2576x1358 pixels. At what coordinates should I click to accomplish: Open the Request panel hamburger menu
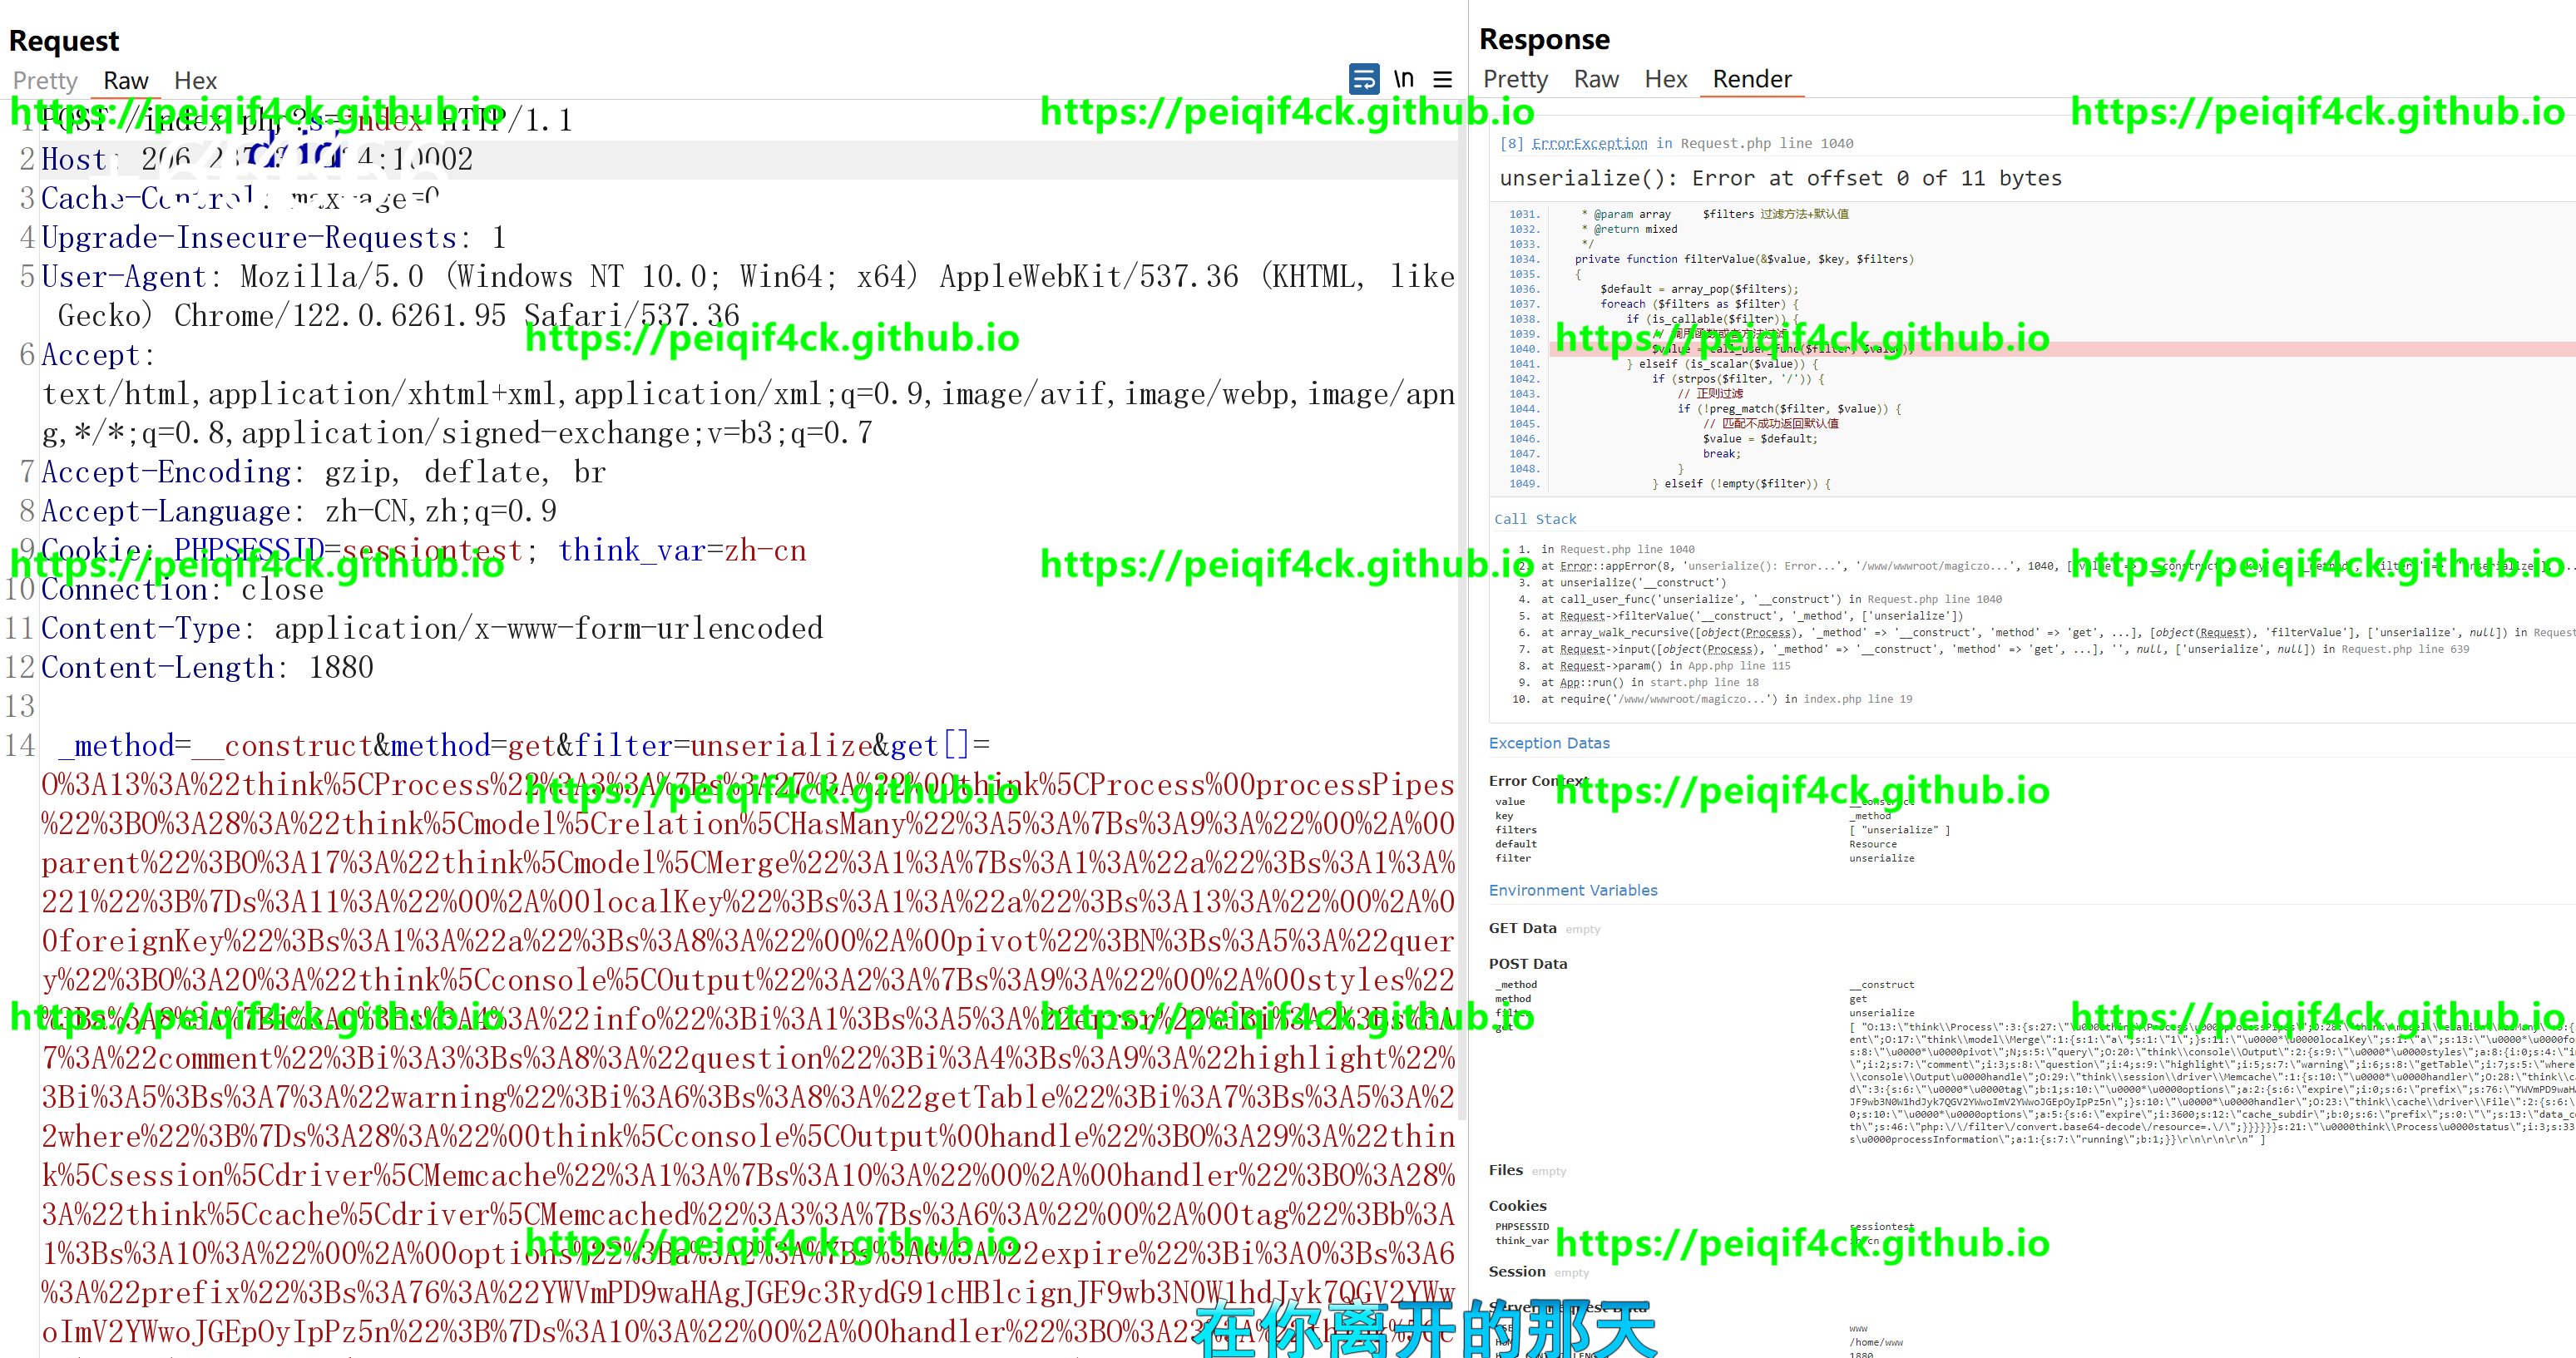click(x=1442, y=79)
